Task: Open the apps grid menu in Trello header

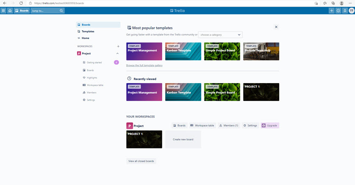Action: [3, 11]
